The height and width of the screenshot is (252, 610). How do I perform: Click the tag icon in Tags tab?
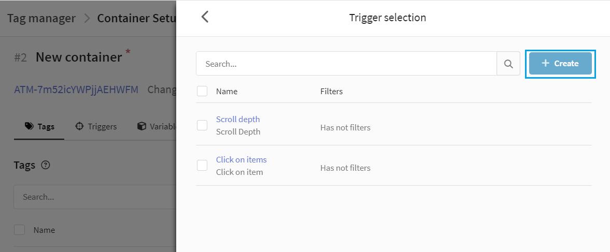29,126
